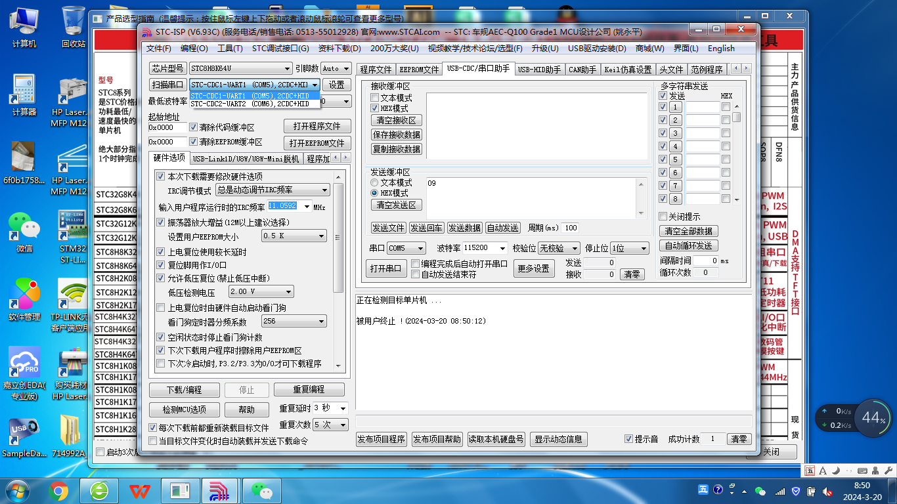Click the 周期(ms) input field
Screen dimensions: 897x504
click(x=569, y=228)
